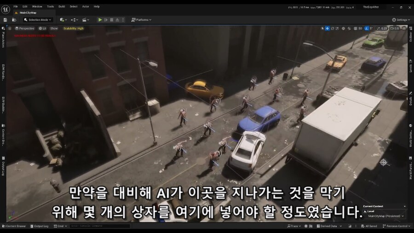Open the Cinematics clapperboard dropdown
414x233 pixels.
(86, 20)
